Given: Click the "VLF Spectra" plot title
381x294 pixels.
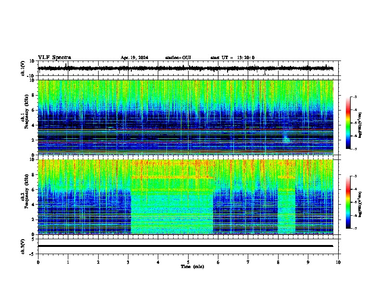Looking at the screenshot, I should click(x=54, y=58).
